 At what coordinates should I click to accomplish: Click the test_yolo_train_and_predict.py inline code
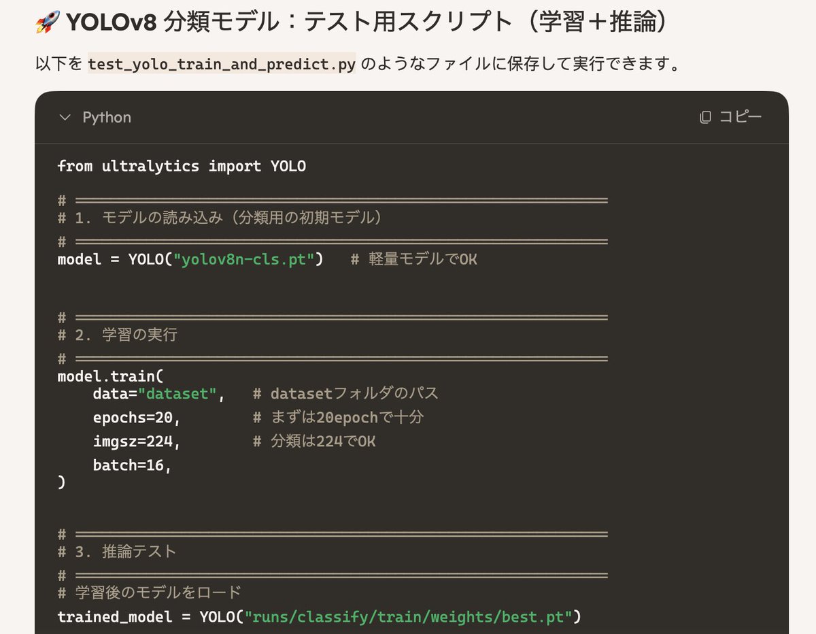coord(222,65)
